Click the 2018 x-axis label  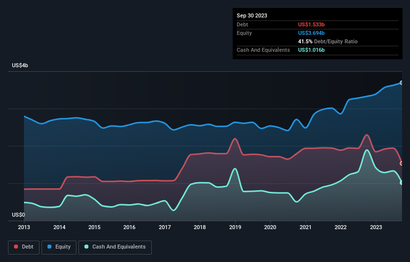click(200, 227)
